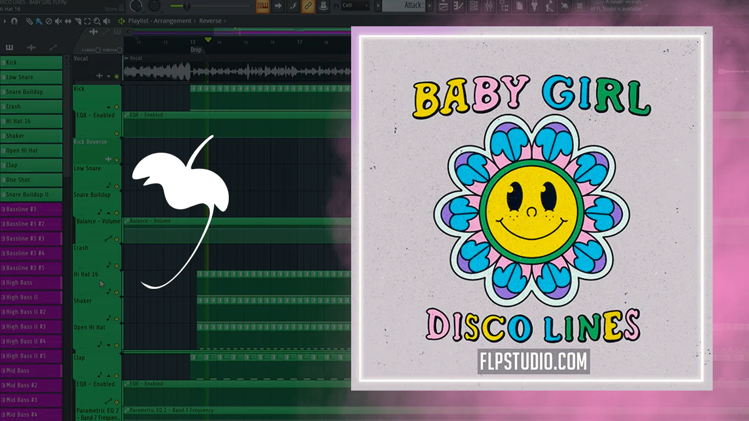Select the marquee select tool
The width and height of the screenshot is (749, 421).
point(87,21)
